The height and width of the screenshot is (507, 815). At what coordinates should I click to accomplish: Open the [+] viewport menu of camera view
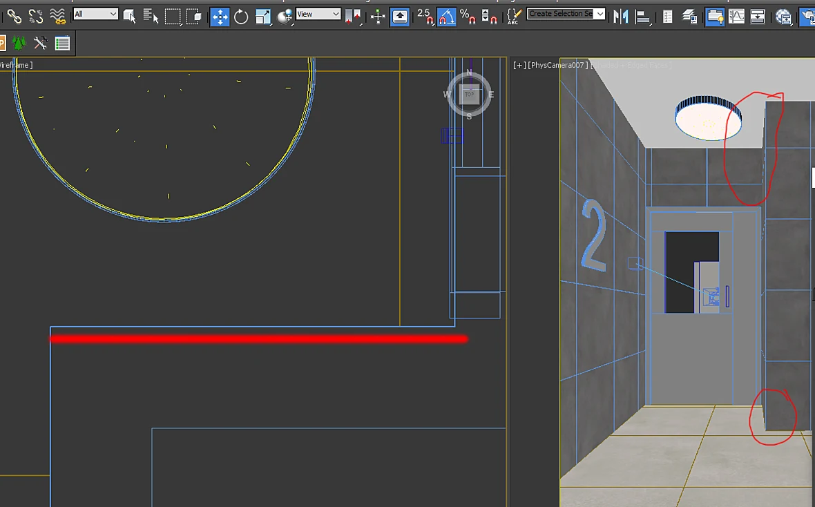click(x=519, y=65)
